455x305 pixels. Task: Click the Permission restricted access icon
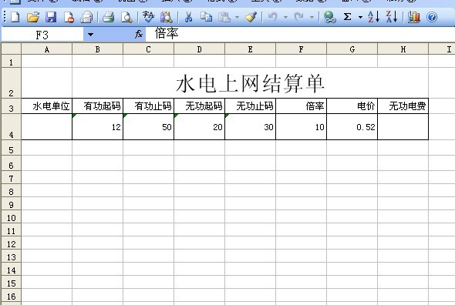(x=69, y=17)
